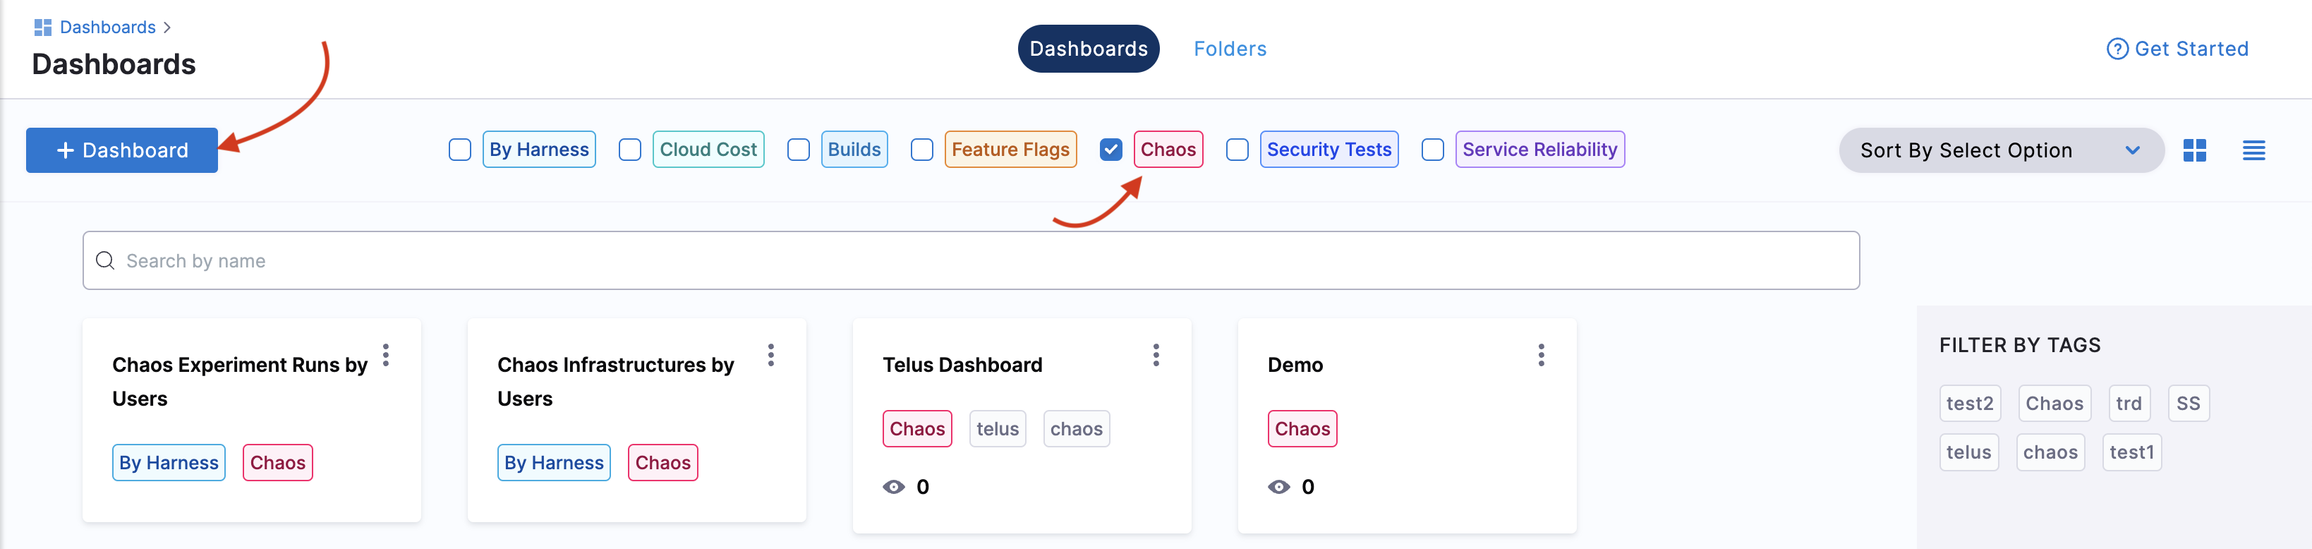
Task: Check the Security Tests filter checkbox
Action: 1237,150
